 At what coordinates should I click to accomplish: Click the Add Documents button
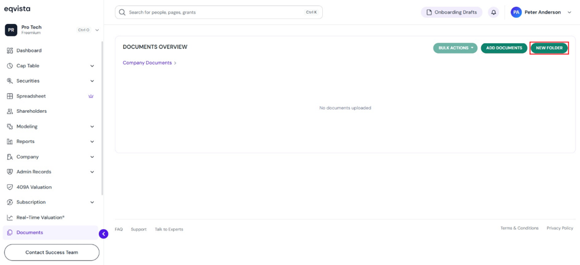(x=504, y=48)
